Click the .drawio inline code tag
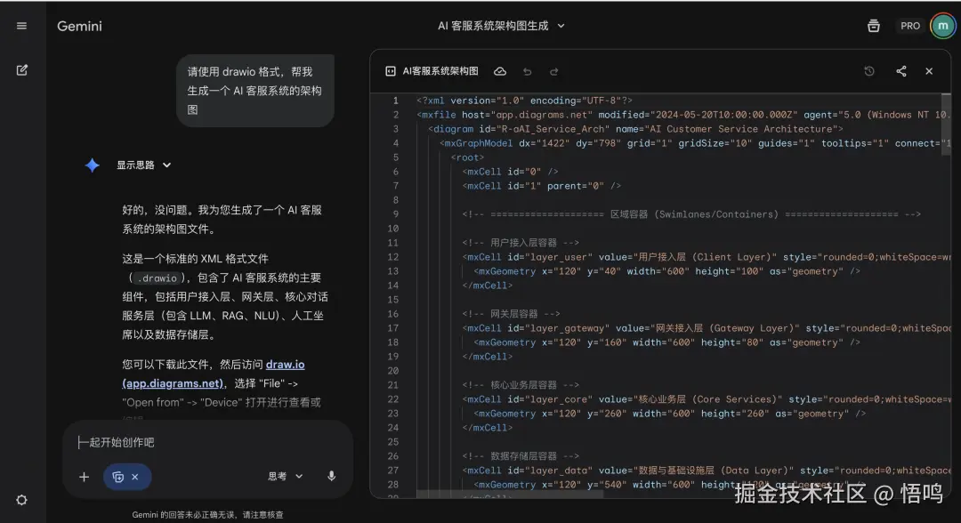 157,278
